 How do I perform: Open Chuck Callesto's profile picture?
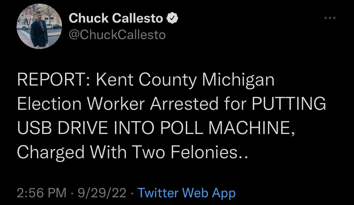pos(39,27)
